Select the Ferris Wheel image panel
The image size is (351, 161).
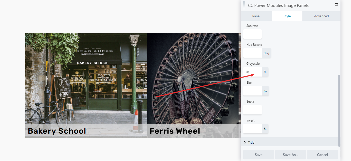193,85
